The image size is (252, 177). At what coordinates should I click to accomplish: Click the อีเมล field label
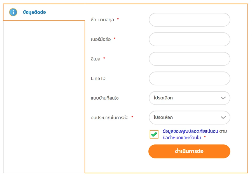coord(95,59)
